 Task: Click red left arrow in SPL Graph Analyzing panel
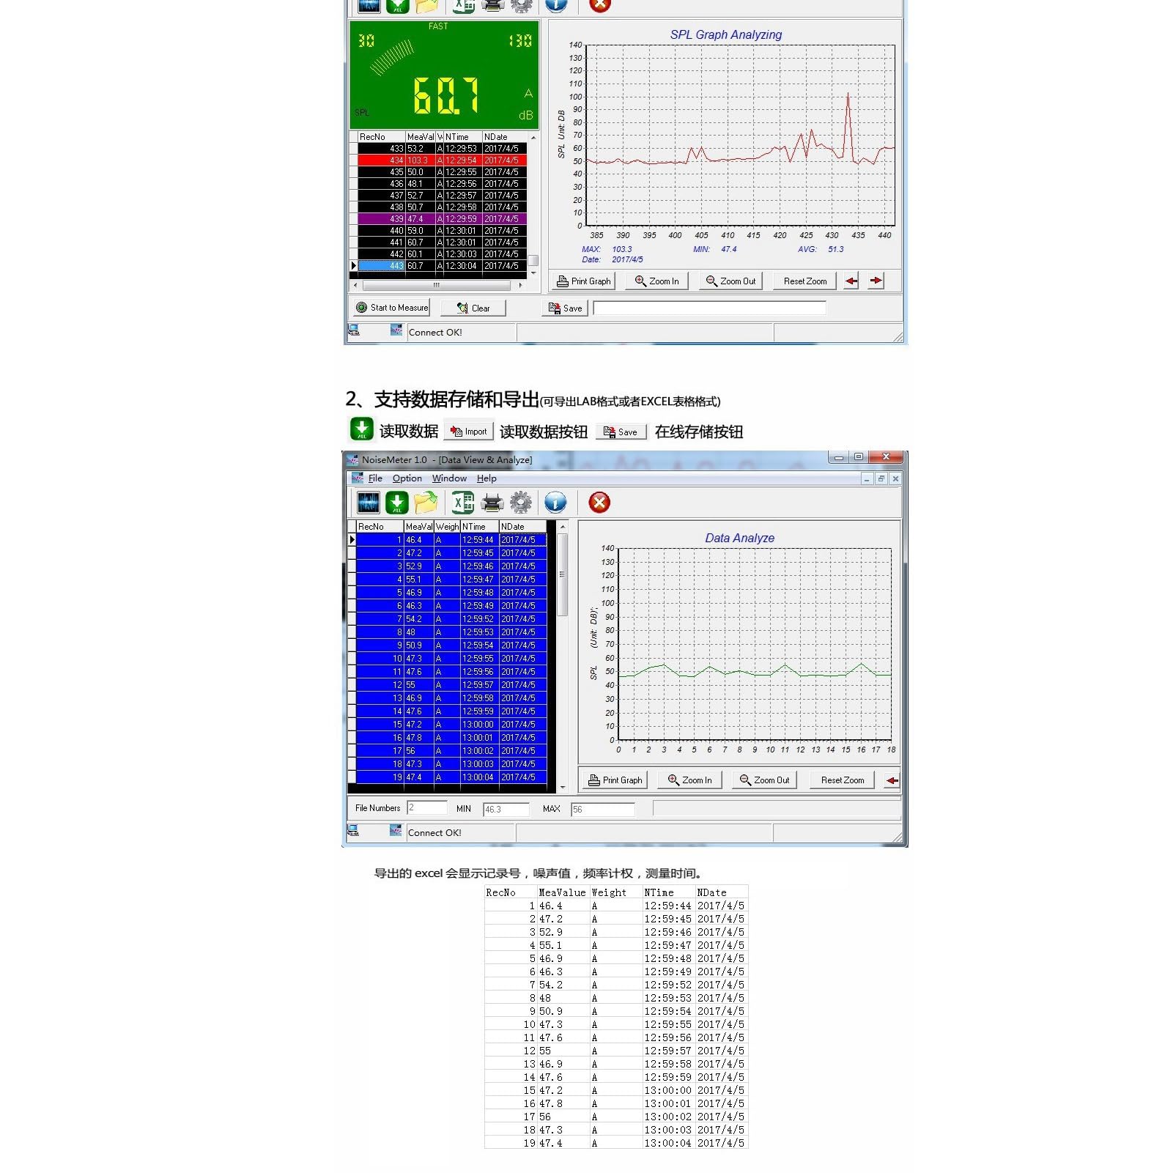[851, 281]
